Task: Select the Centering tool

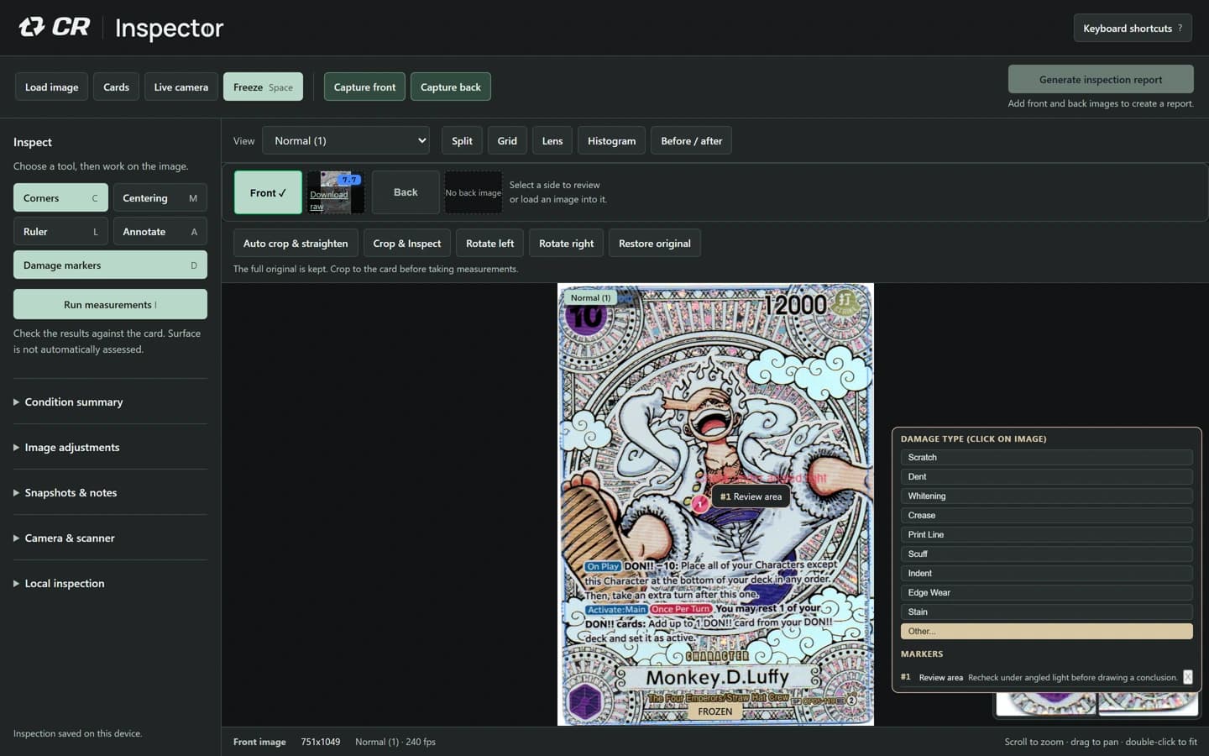Action: [160, 197]
